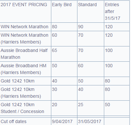This screenshot has width=131, height=125.
Task: Select Student / Concession Standard price 25
Action: tap(81, 105)
